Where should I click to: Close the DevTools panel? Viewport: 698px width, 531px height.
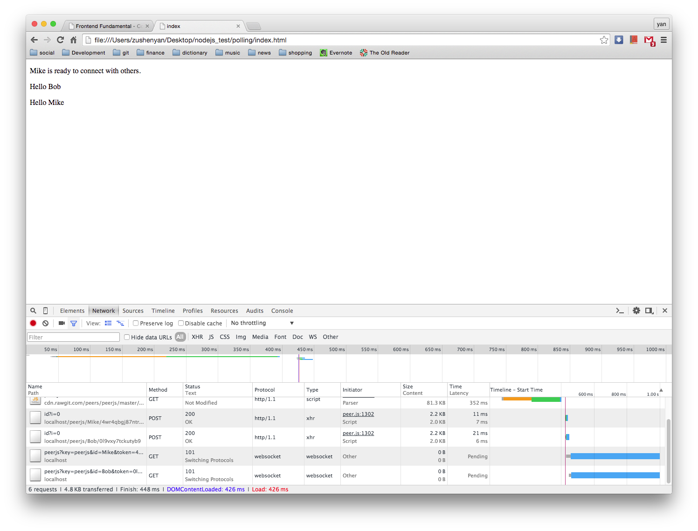tap(665, 310)
